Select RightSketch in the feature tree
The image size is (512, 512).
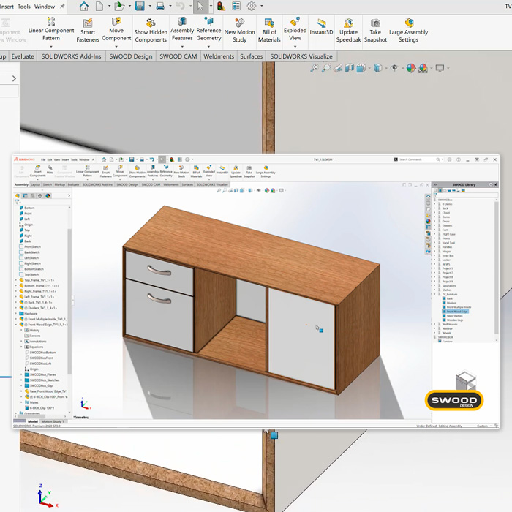click(x=32, y=263)
